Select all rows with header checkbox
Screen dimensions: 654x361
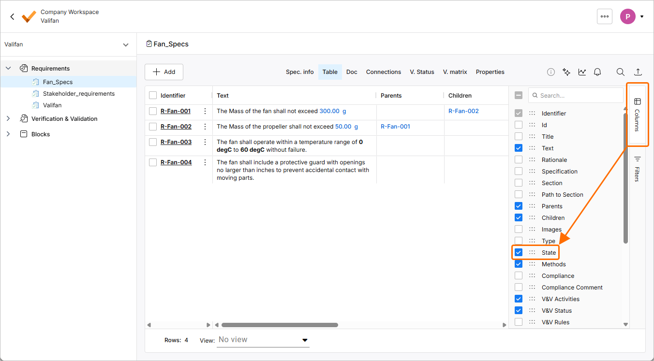(153, 96)
